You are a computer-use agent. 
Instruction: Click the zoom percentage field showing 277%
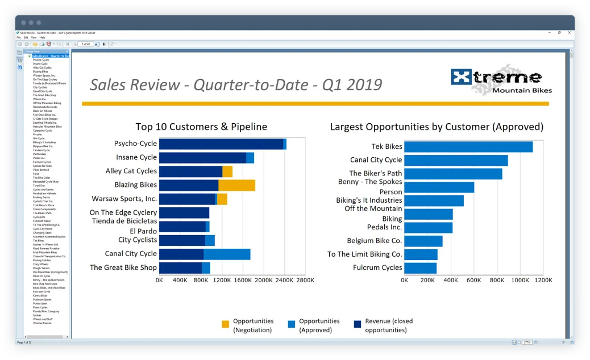point(527,342)
